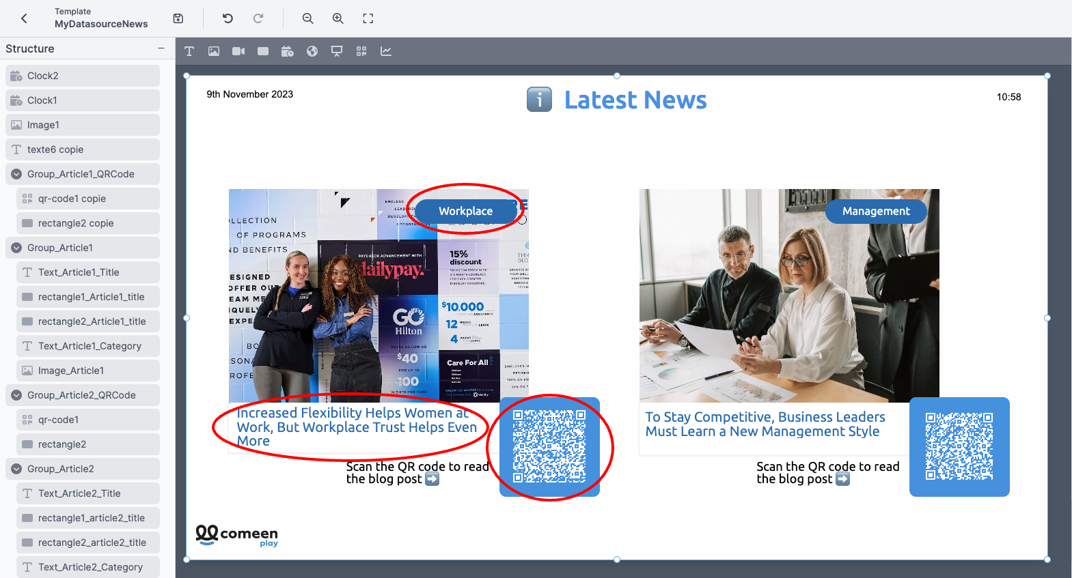Screen dimensions: 1072x578
Task: Select the texte6 copie layer
Action: [x=83, y=149]
